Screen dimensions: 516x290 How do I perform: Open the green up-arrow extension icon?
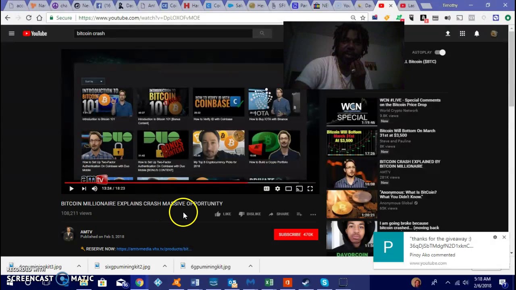(x=508, y=18)
